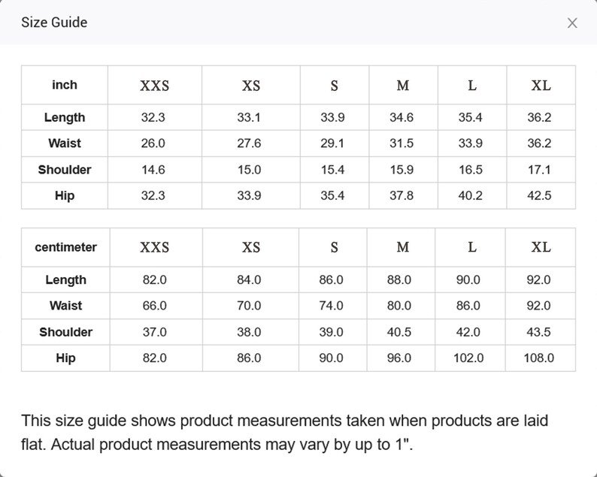Image resolution: width=597 pixels, height=477 pixels.
Task: Click the 102.0 hip value for L
Action: [468, 358]
